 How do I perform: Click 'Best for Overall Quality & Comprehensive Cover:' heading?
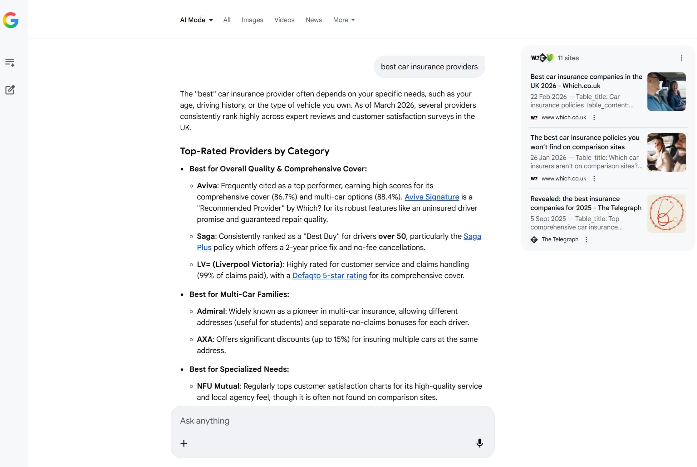[x=278, y=169]
